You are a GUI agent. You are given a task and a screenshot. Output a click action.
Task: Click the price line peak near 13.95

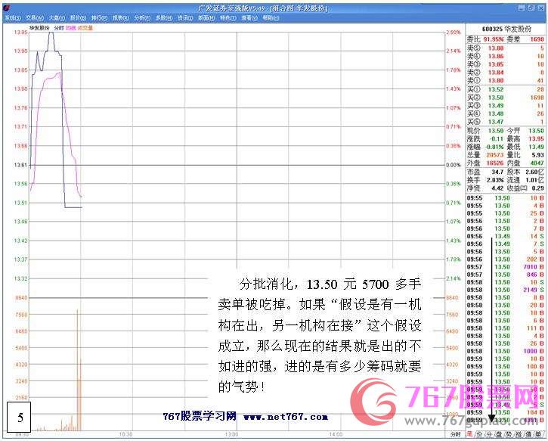coord(51,33)
